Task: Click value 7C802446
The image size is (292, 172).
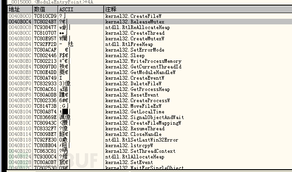Action: [45, 55]
